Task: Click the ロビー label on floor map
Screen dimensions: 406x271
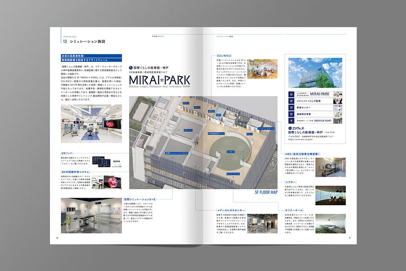Action: [249, 134]
